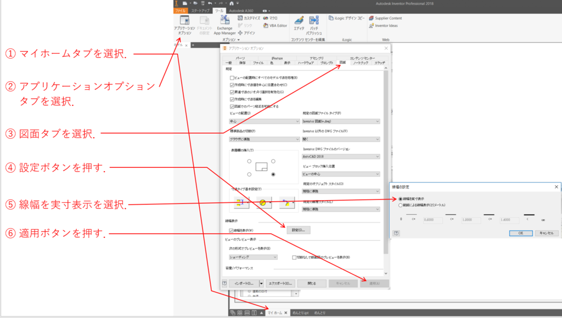Click the Save quick-access icon

click(203, 3)
